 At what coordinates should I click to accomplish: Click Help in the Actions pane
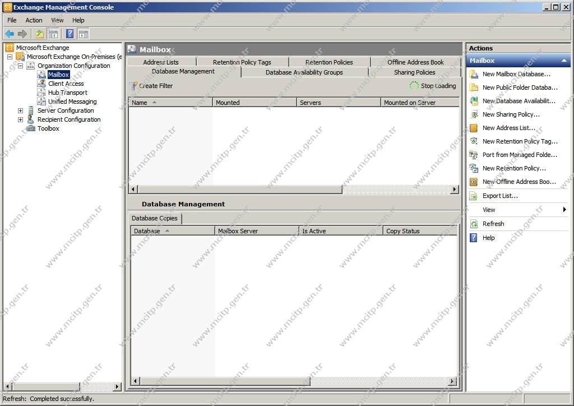click(488, 238)
